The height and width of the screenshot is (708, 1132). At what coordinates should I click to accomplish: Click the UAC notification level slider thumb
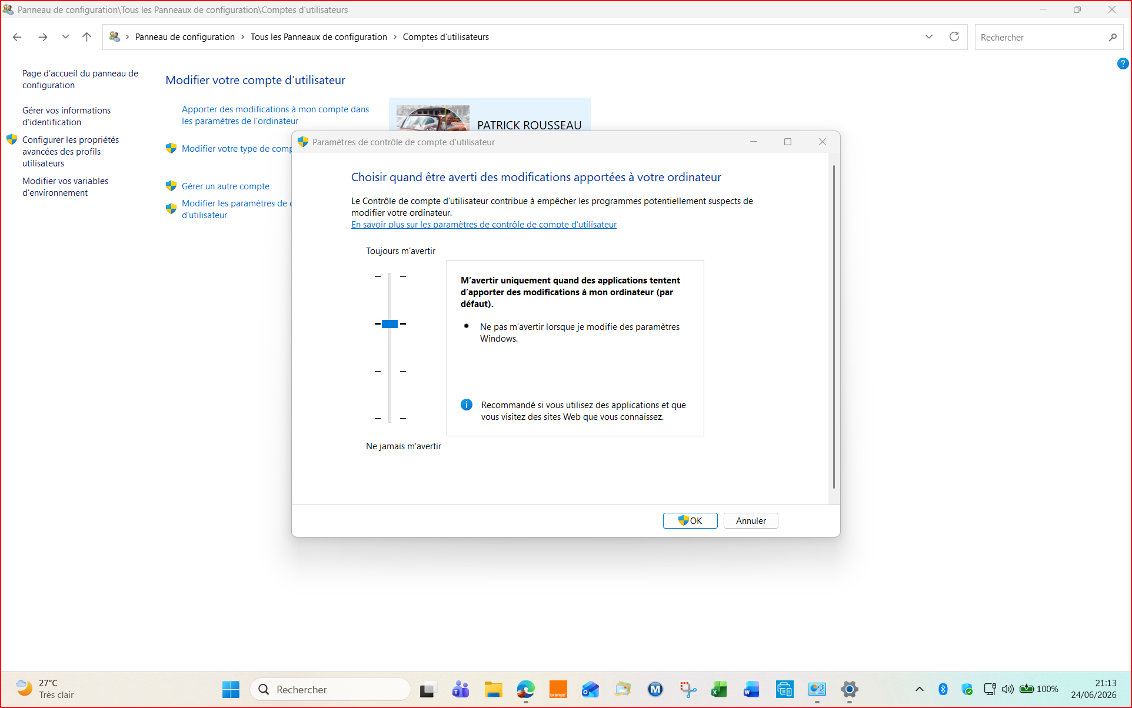pos(389,324)
